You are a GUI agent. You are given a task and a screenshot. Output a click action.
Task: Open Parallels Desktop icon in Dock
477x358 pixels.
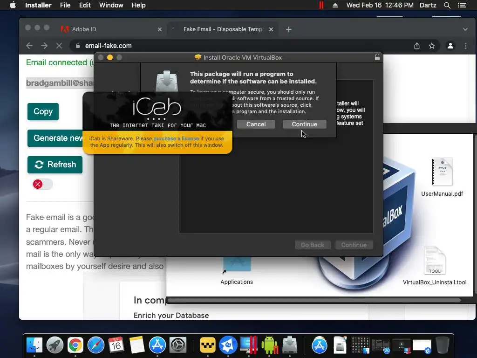click(x=249, y=345)
